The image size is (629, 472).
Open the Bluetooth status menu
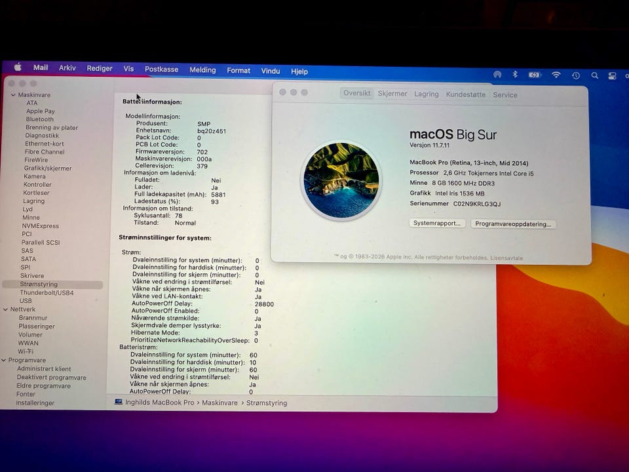coord(515,74)
